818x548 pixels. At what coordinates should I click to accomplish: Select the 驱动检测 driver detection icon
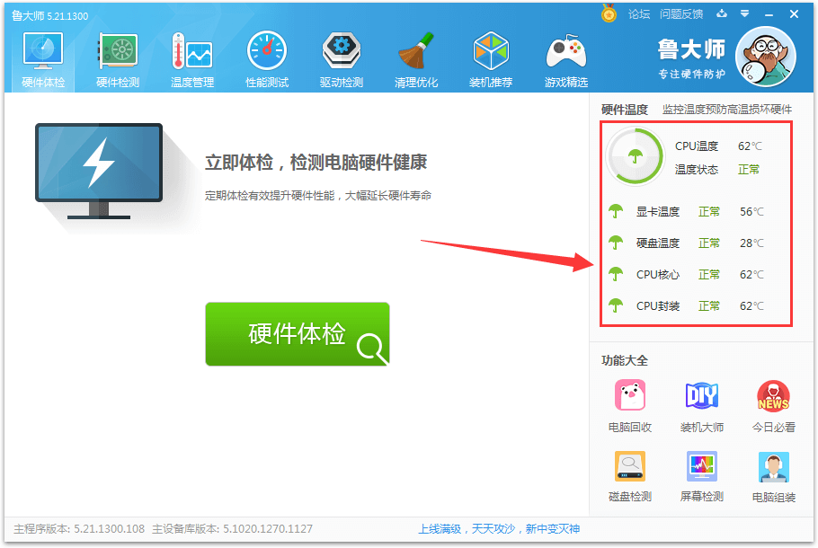tap(342, 60)
